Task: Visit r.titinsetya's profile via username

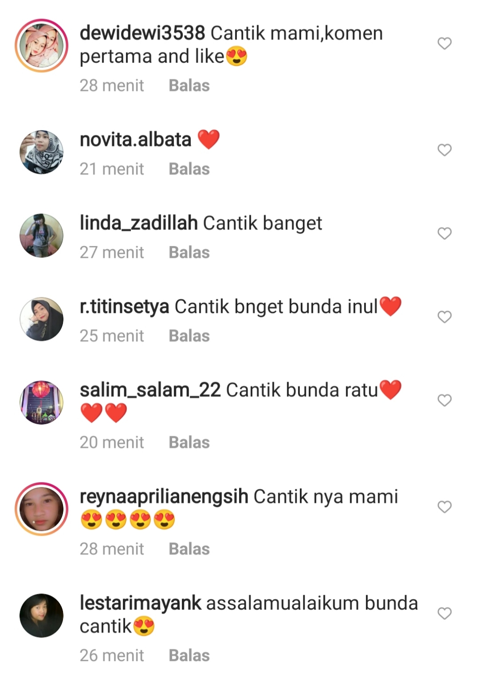Action: coord(124,307)
